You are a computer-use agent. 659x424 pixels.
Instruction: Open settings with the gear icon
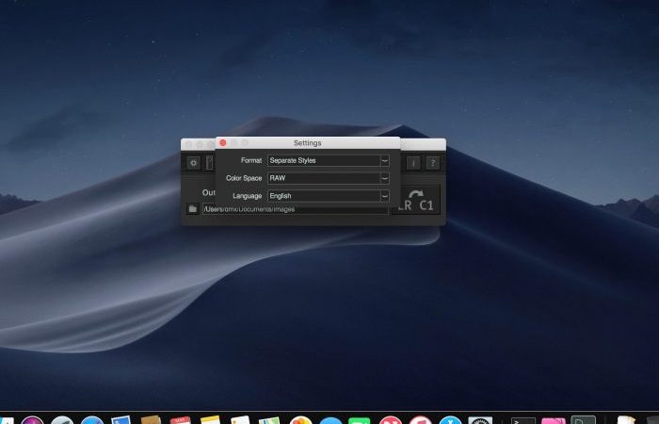(x=193, y=163)
